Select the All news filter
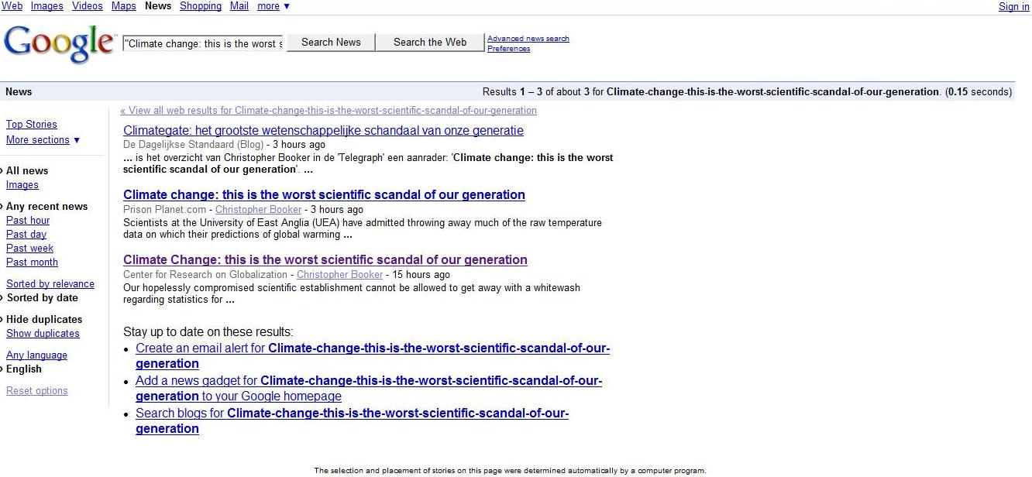1032x477 pixels. tap(27, 171)
